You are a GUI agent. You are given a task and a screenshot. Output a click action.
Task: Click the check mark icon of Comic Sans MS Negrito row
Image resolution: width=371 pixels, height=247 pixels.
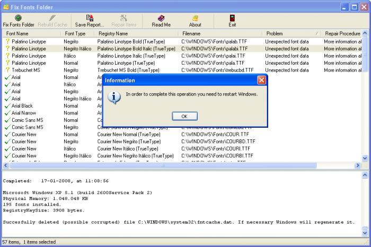[7, 127]
